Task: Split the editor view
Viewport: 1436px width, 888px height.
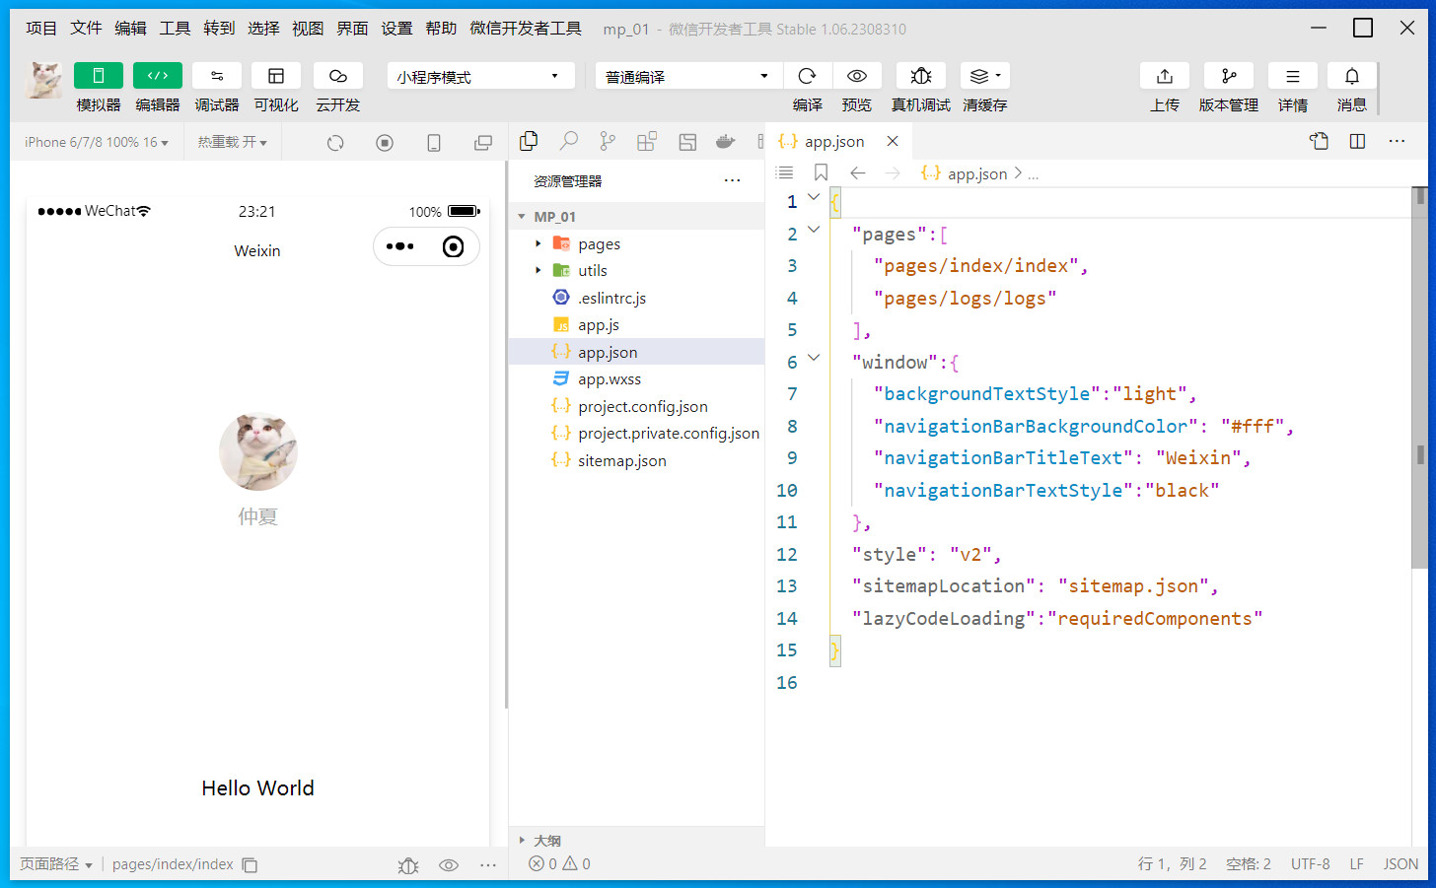Action: point(1358,141)
